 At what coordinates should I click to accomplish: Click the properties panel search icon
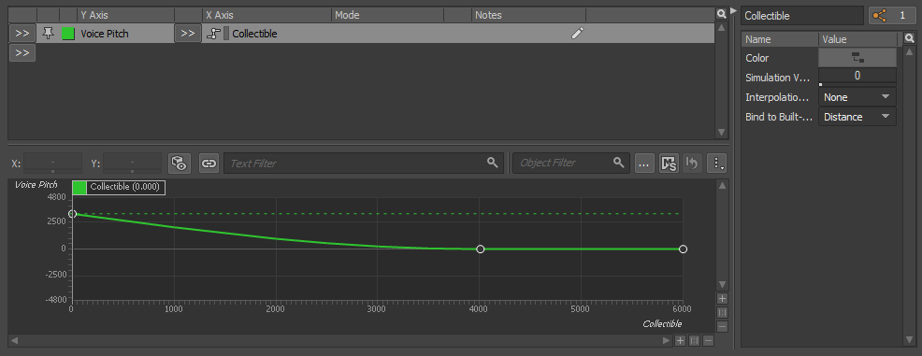[909, 39]
